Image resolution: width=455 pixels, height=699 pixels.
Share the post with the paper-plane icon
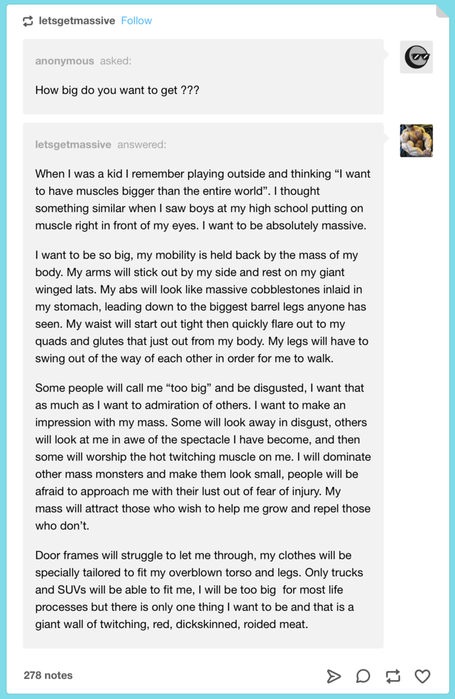[334, 676]
